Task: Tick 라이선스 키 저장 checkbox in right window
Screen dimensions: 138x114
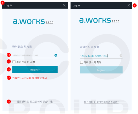Action: click(x=82, y=62)
